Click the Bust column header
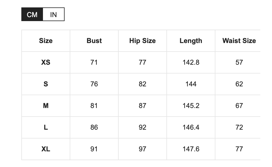 click(94, 41)
